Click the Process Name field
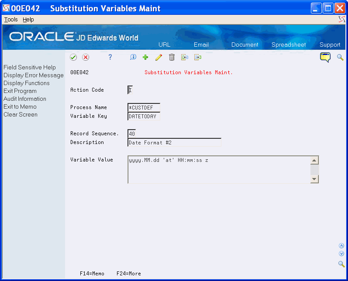 point(144,108)
